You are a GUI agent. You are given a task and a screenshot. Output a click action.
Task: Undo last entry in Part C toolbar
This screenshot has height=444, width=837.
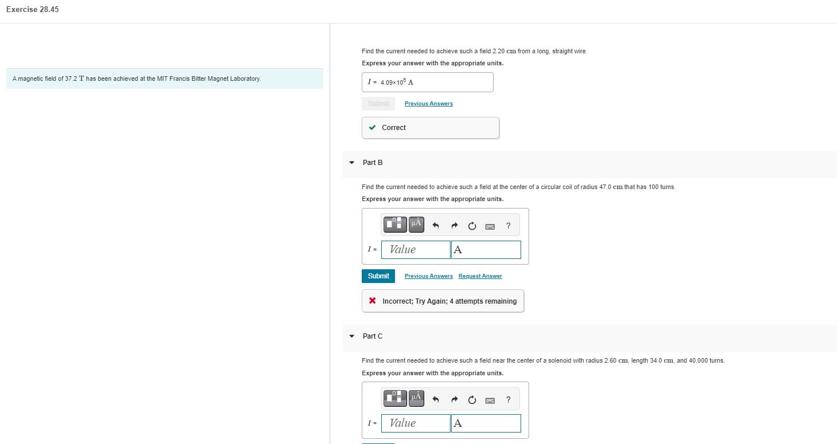pos(435,399)
